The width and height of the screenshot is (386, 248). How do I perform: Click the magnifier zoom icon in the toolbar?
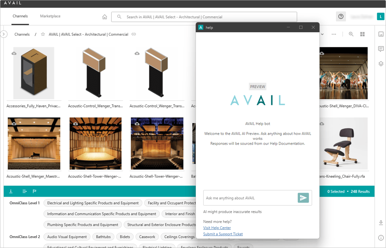pos(351,34)
